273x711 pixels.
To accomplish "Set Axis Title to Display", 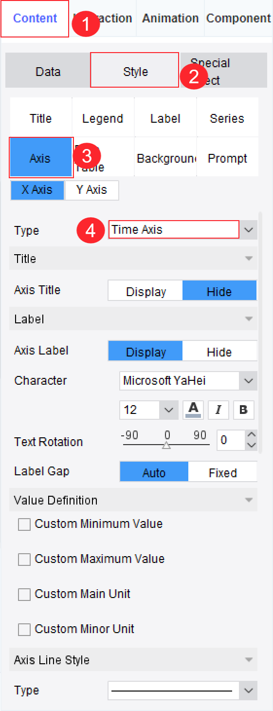I will coord(146,292).
